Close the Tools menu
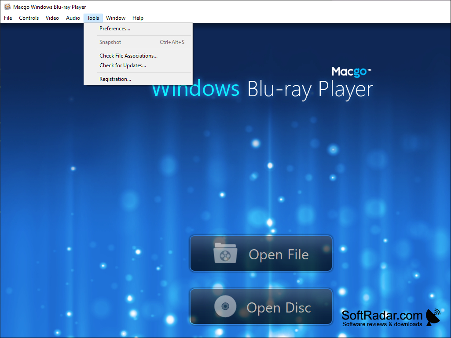 (93, 18)
